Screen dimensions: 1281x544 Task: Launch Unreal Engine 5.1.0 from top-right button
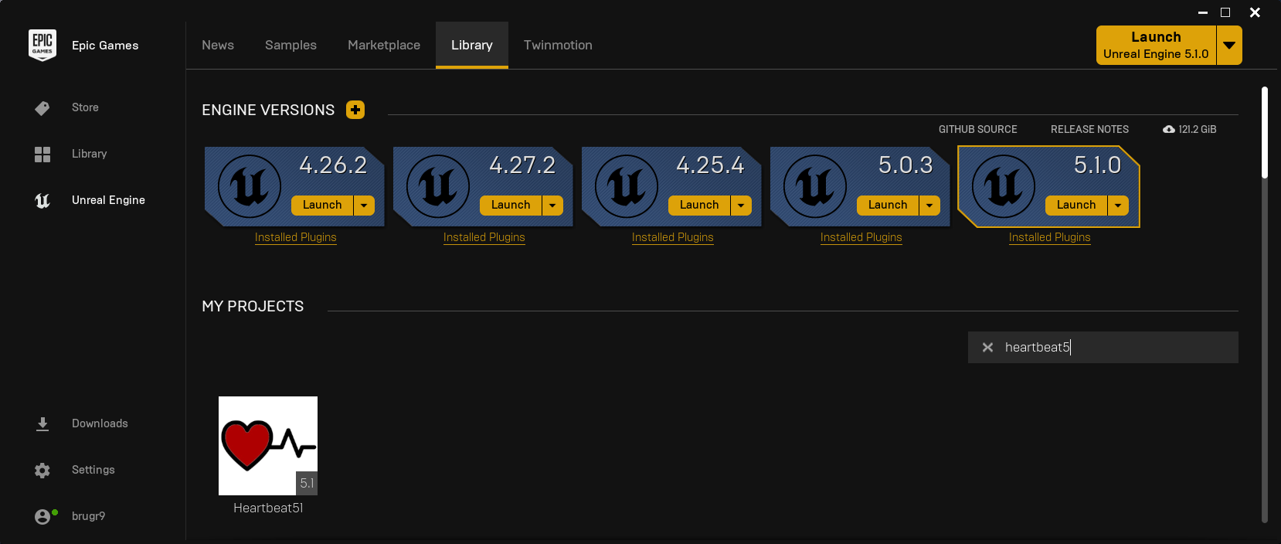tap(1156, 46)
